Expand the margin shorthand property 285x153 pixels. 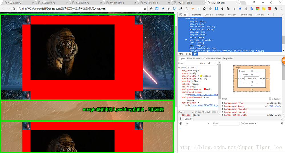(191, 71)
